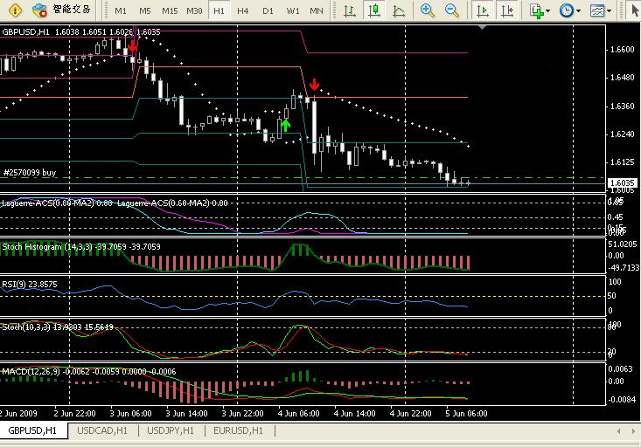Switch chart to H4 timeframe
The width and height of the screenshot is (641, 447).
click(x=243, y=10)
